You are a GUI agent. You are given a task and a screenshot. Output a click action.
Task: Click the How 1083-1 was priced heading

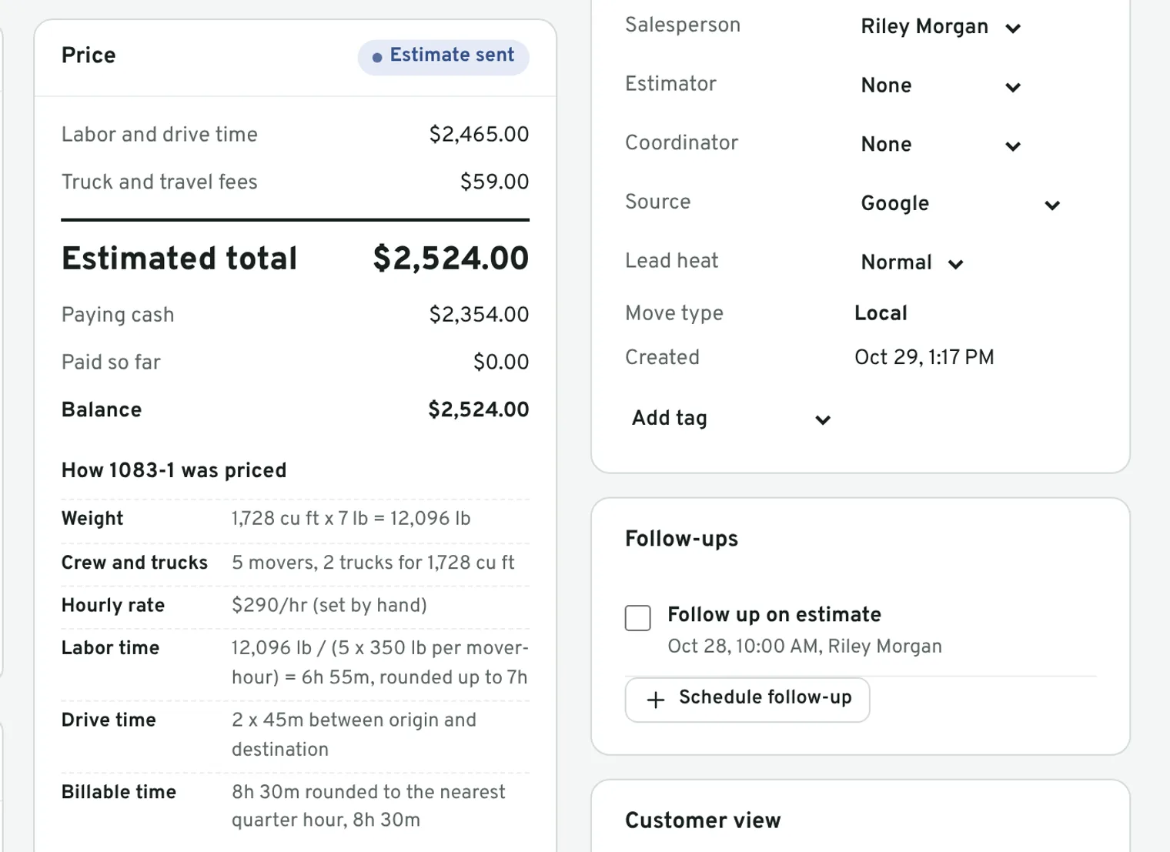tap(174, 470)
